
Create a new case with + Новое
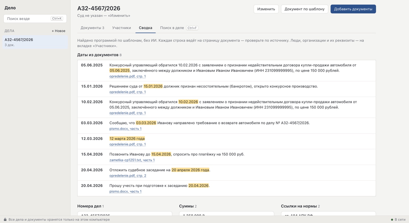coord(59,31)
